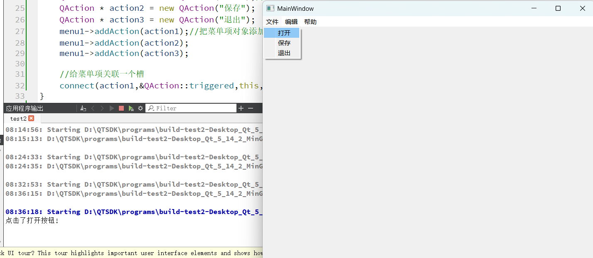The width and height of the screenshot is (593, 258).
Task: Open the 文件 menu in MainWindow
Action: pyautogui.click(x=272, y=22)
